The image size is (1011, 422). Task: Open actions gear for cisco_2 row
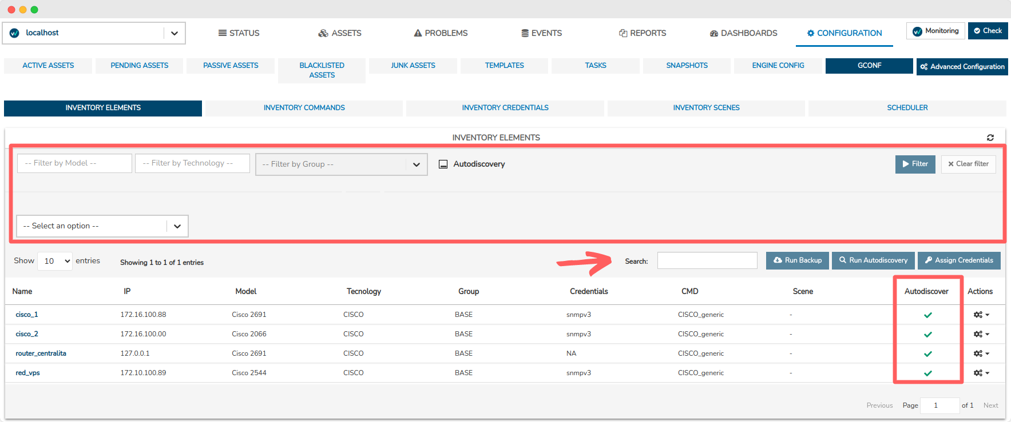pyautogui.click(x=981, y=334)
